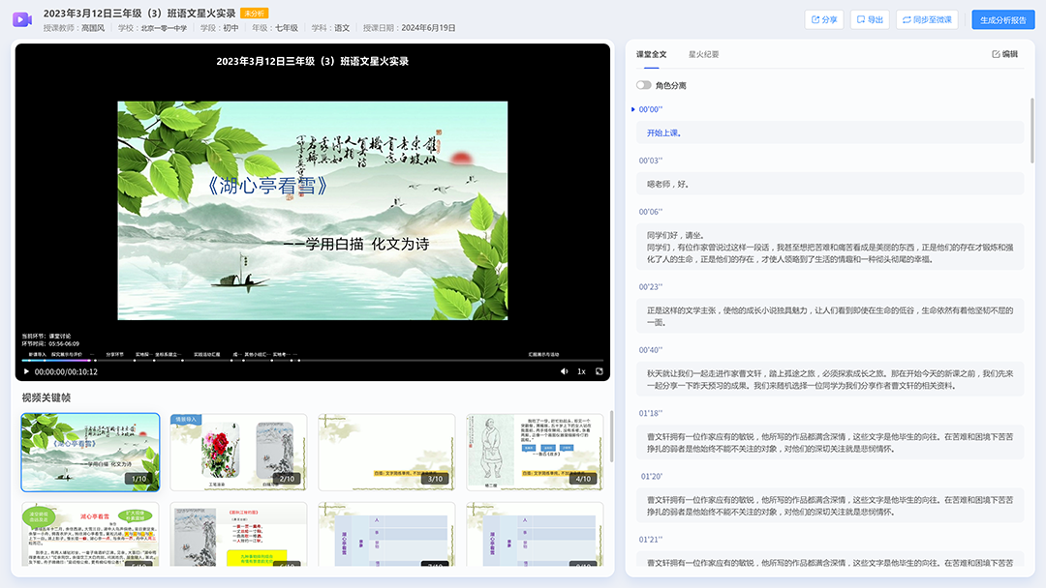Switch to the 星火纪要 tab
The image size is (1046, 588).
click(x=703, y=54)
